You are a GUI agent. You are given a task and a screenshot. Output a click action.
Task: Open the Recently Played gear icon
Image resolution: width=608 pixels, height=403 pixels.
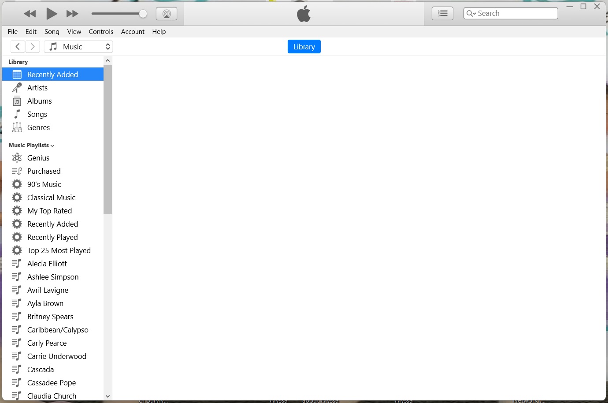pyautogui.click(x=17, y=237)
